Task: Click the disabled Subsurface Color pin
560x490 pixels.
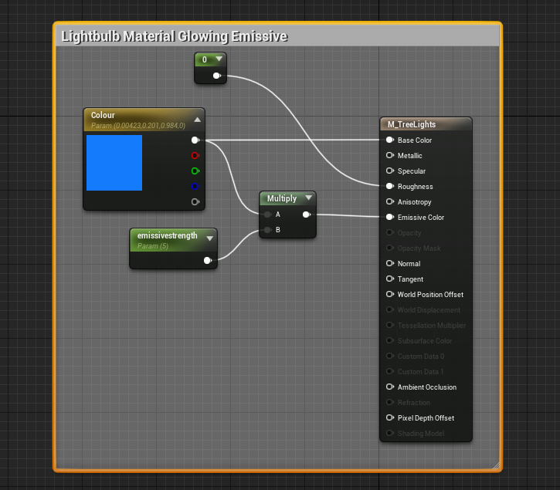Action: point(389,340)
